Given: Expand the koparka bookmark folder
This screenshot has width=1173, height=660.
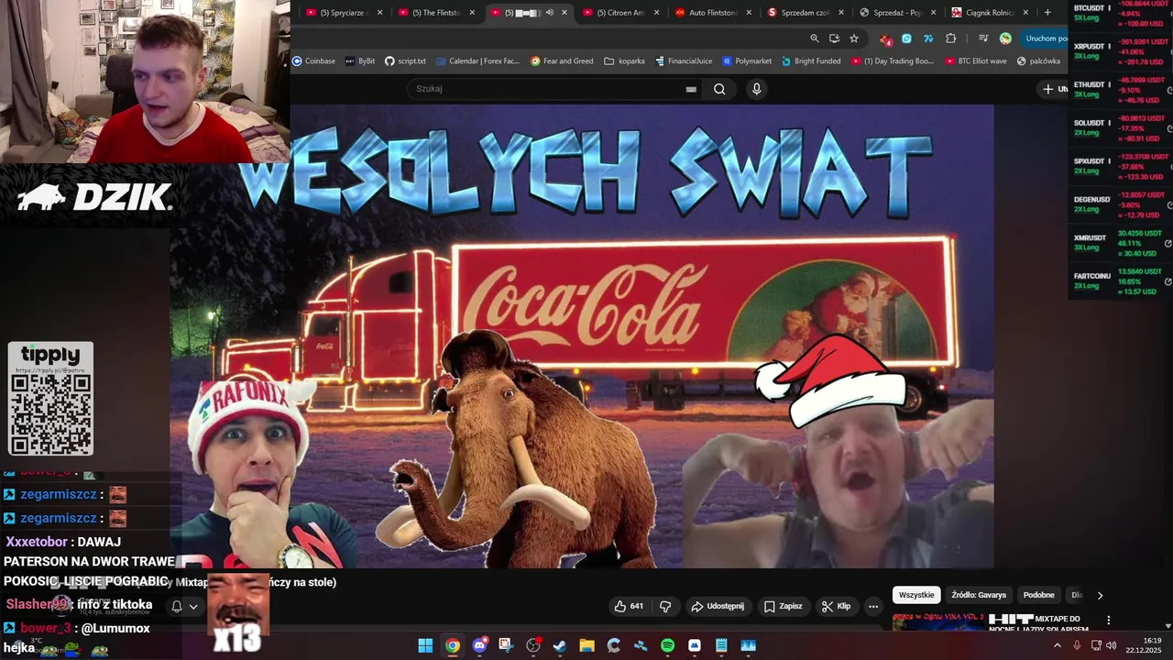Looking at the screenshot, I should point(624,61).
